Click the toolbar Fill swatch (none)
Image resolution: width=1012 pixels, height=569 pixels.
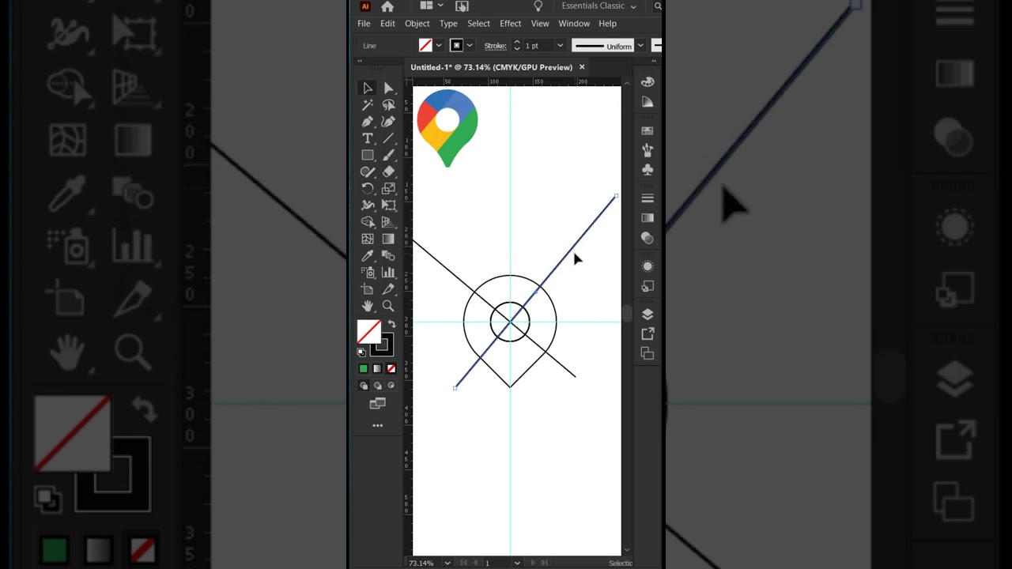(368, 332)
